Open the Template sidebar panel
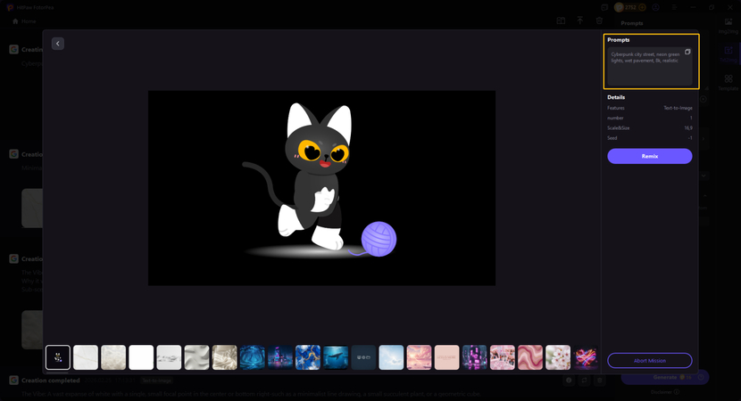741x401 pixels. point(729,83)
